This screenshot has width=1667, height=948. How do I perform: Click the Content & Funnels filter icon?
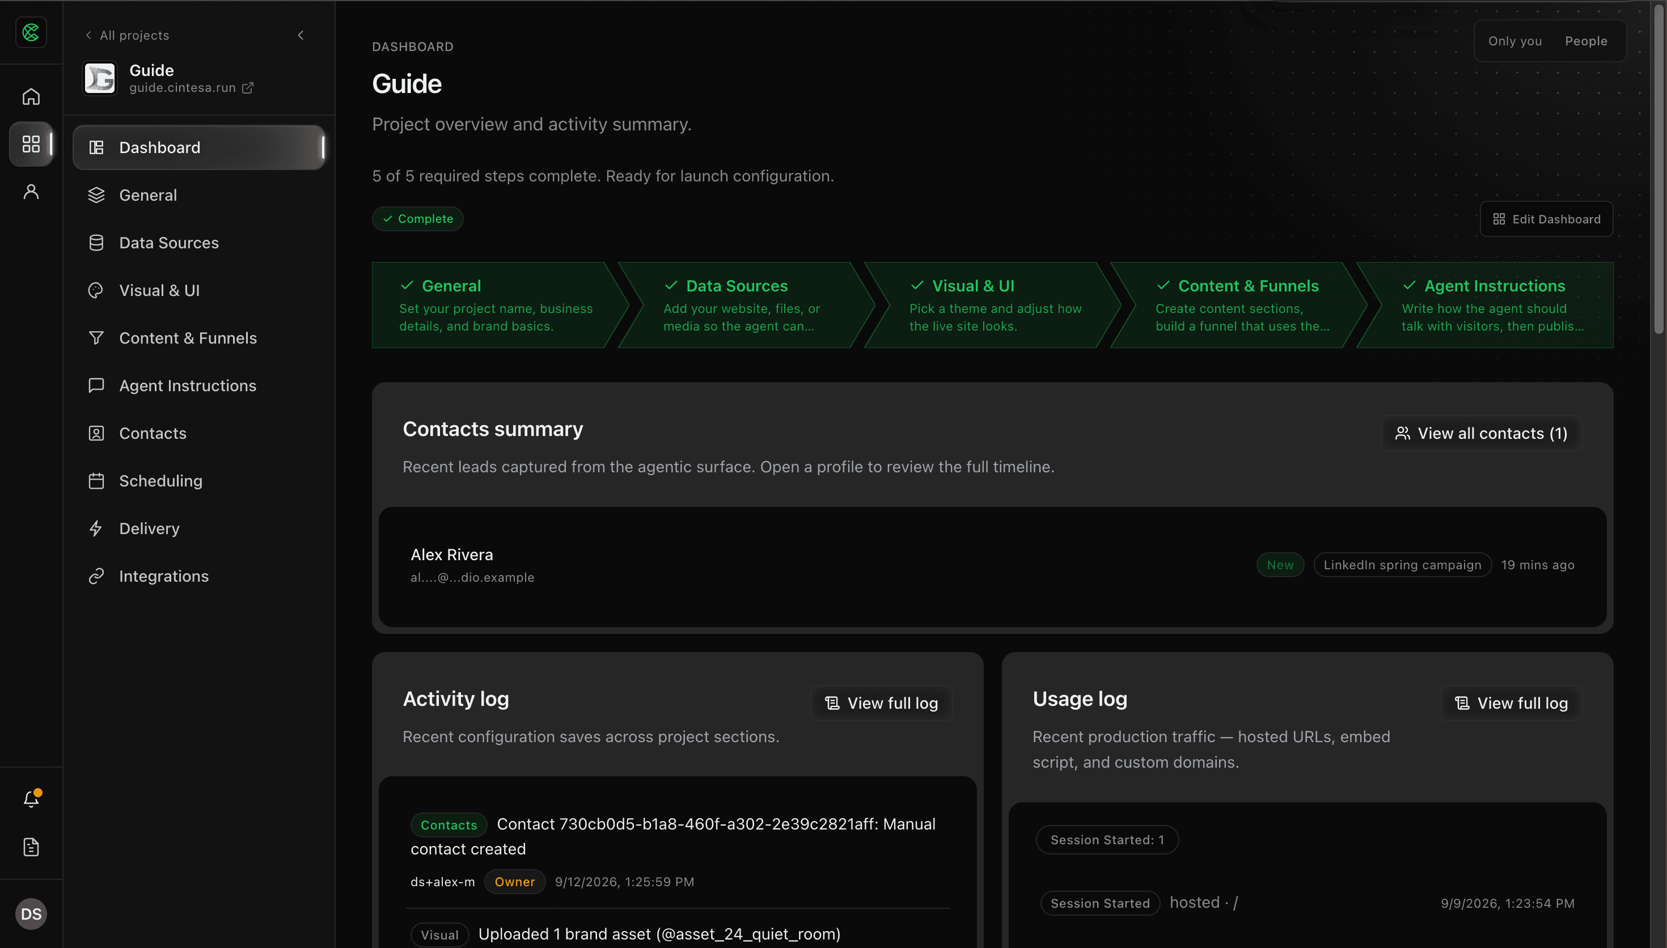coord(96,338)
